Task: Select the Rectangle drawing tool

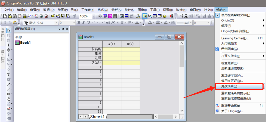Action: 8,94
